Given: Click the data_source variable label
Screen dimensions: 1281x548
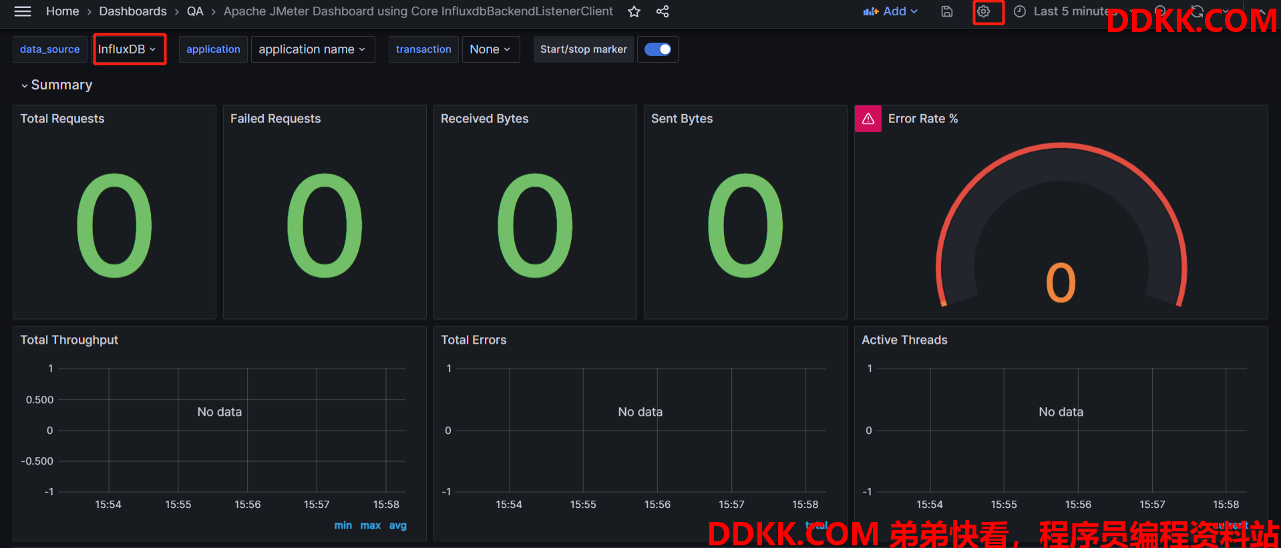Looking at the screenshot, I should tap(50, 49).
